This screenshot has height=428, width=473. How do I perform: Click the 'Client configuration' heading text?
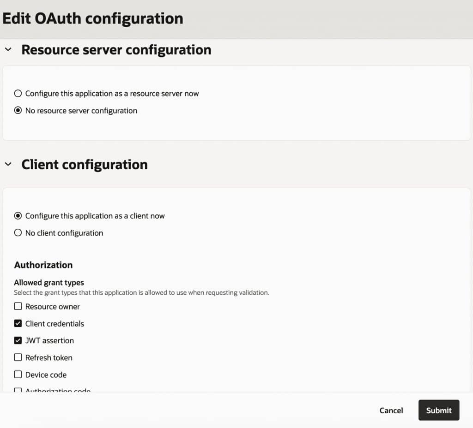tap(85, 164)
